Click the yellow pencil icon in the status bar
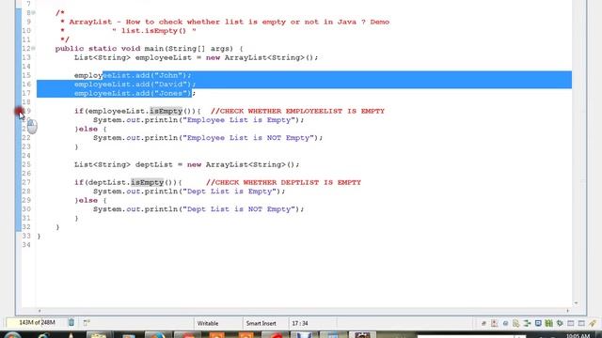 [x=593, y=323]
